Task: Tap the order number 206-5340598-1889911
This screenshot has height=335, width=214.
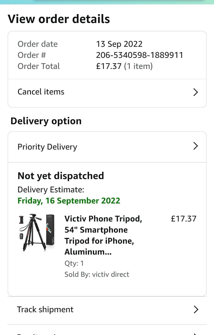Action: pos(139,55)
